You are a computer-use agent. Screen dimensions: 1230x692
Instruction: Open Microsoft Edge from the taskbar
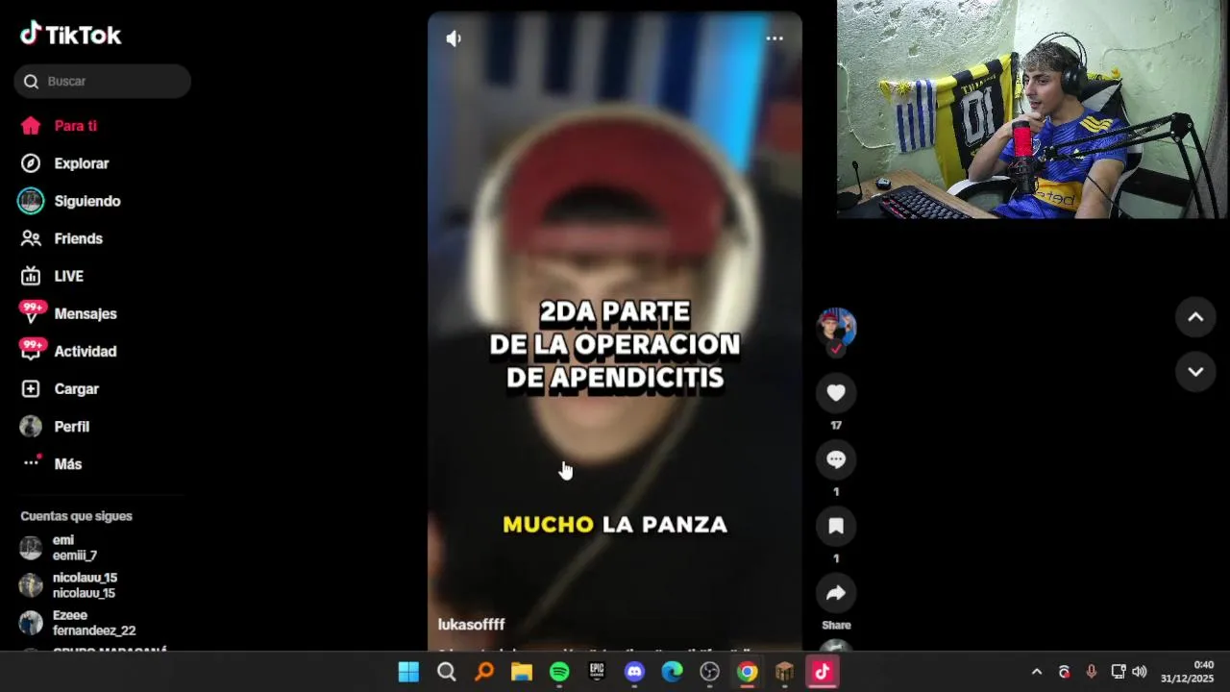pyautogui.click(x=672, y=672)
